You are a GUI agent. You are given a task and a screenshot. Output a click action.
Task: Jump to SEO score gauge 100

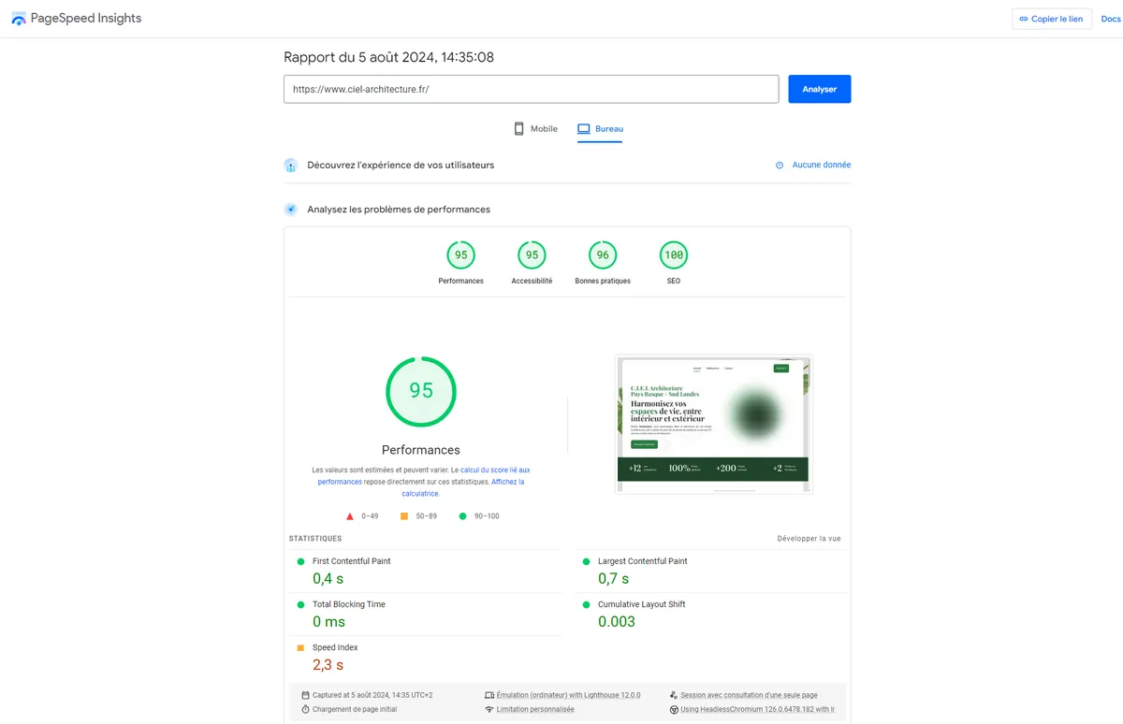(674, 254)
